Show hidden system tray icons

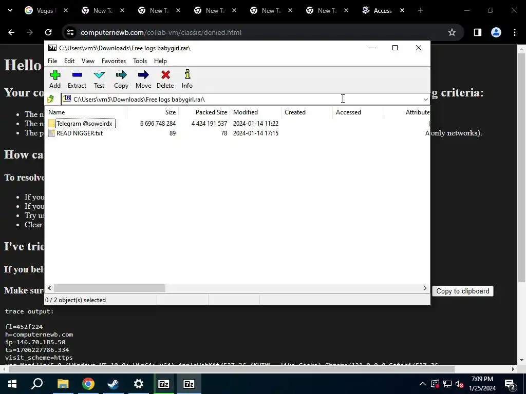pyautogui.click(x=423, y=384)
